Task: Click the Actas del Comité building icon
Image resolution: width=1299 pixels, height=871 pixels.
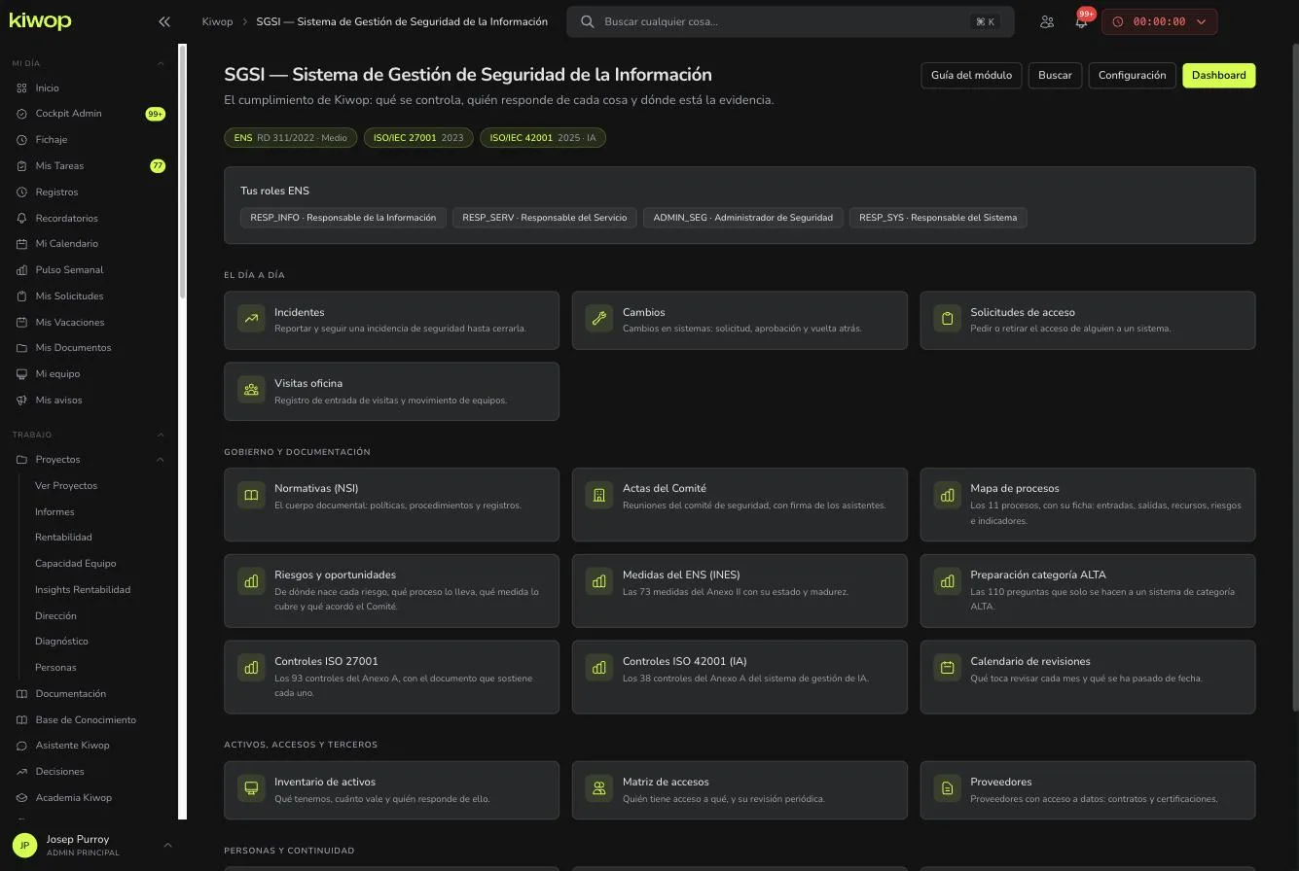Action: coord(599,495)
